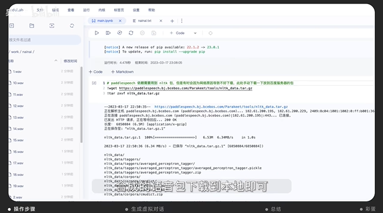The height and width of the screenshot is (213, 383).
Task: Open the blue nltk_data.tar.gz link in output
Action: 221,106
